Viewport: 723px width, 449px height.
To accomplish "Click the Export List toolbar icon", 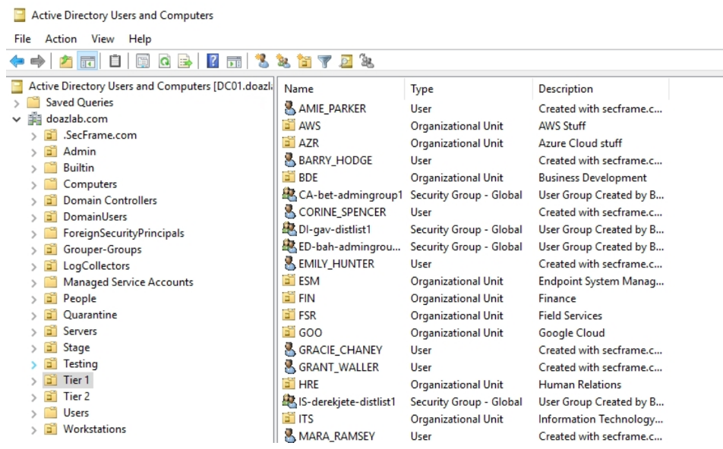I will [x=185, y=61].
